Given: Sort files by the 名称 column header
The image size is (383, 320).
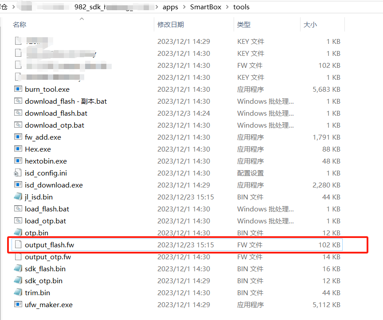Looking at the screenshot, I should pos(20,24).
